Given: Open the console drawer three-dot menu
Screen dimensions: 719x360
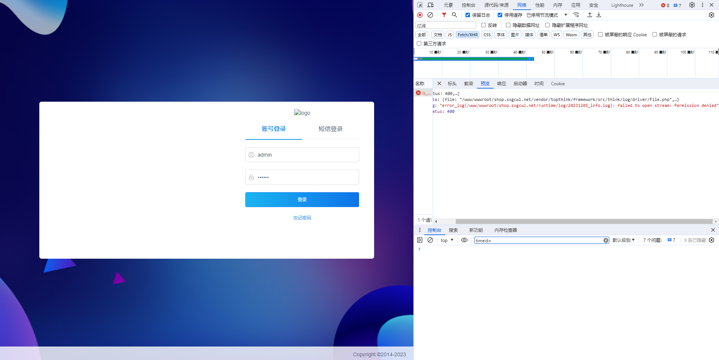Looking at the screenshot, I should pos(420,230).
